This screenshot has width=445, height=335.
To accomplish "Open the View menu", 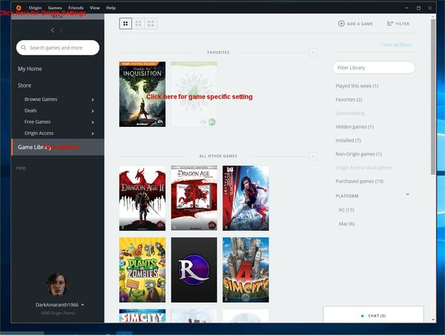I will [95, 8].
